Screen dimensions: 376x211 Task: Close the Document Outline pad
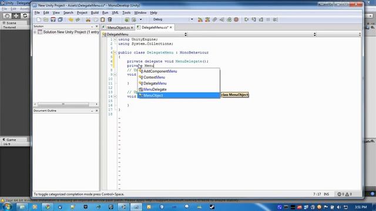coord(96,111)
